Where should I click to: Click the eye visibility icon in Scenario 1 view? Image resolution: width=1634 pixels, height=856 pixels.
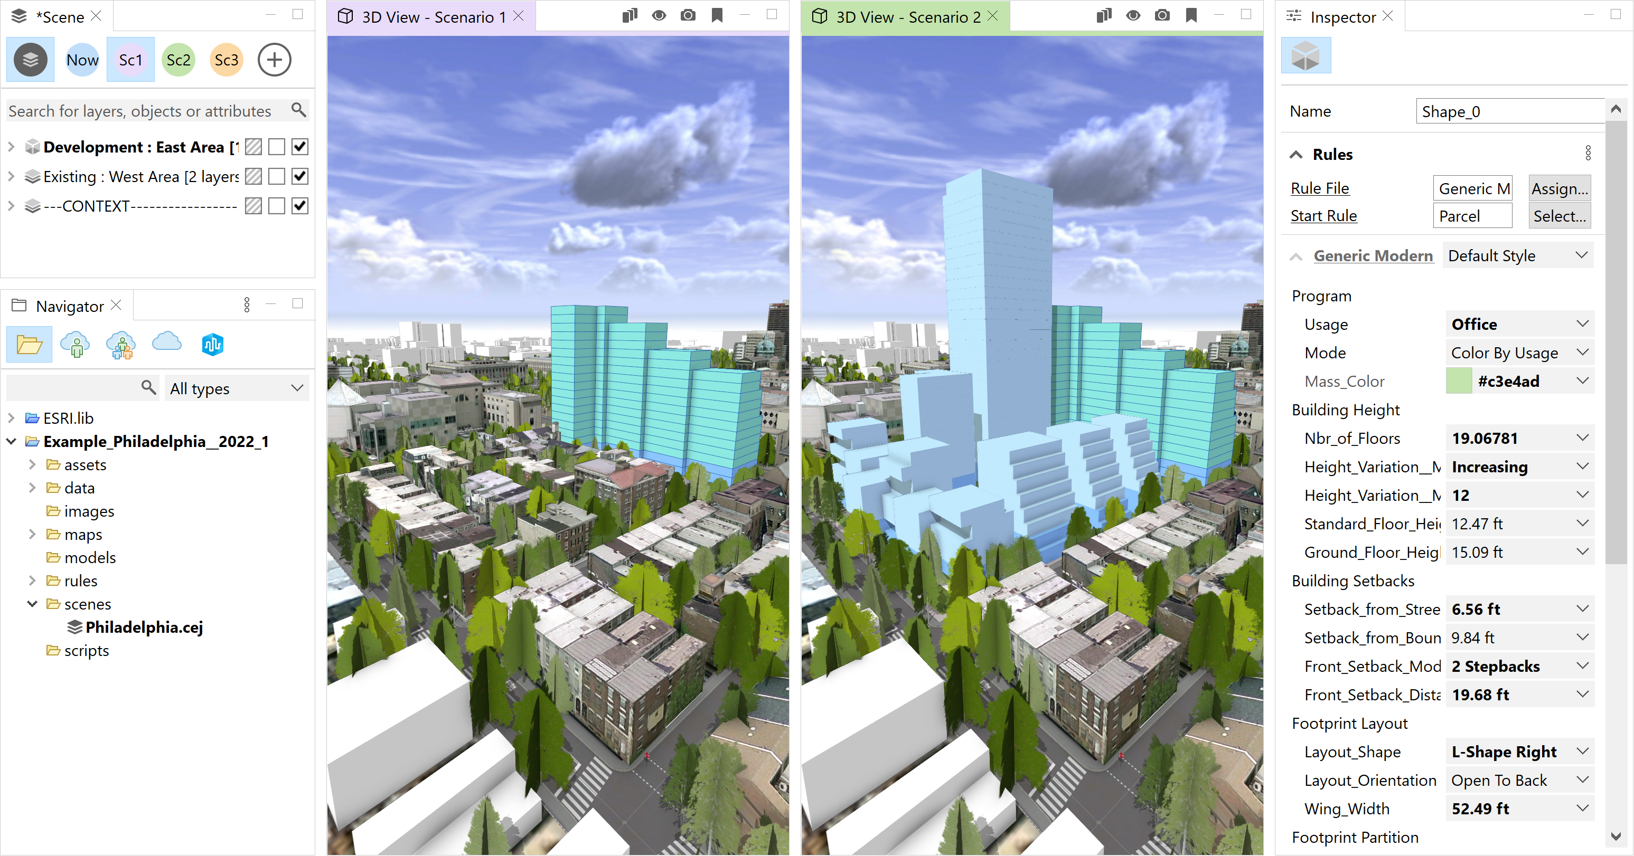[x=657, y=16]
